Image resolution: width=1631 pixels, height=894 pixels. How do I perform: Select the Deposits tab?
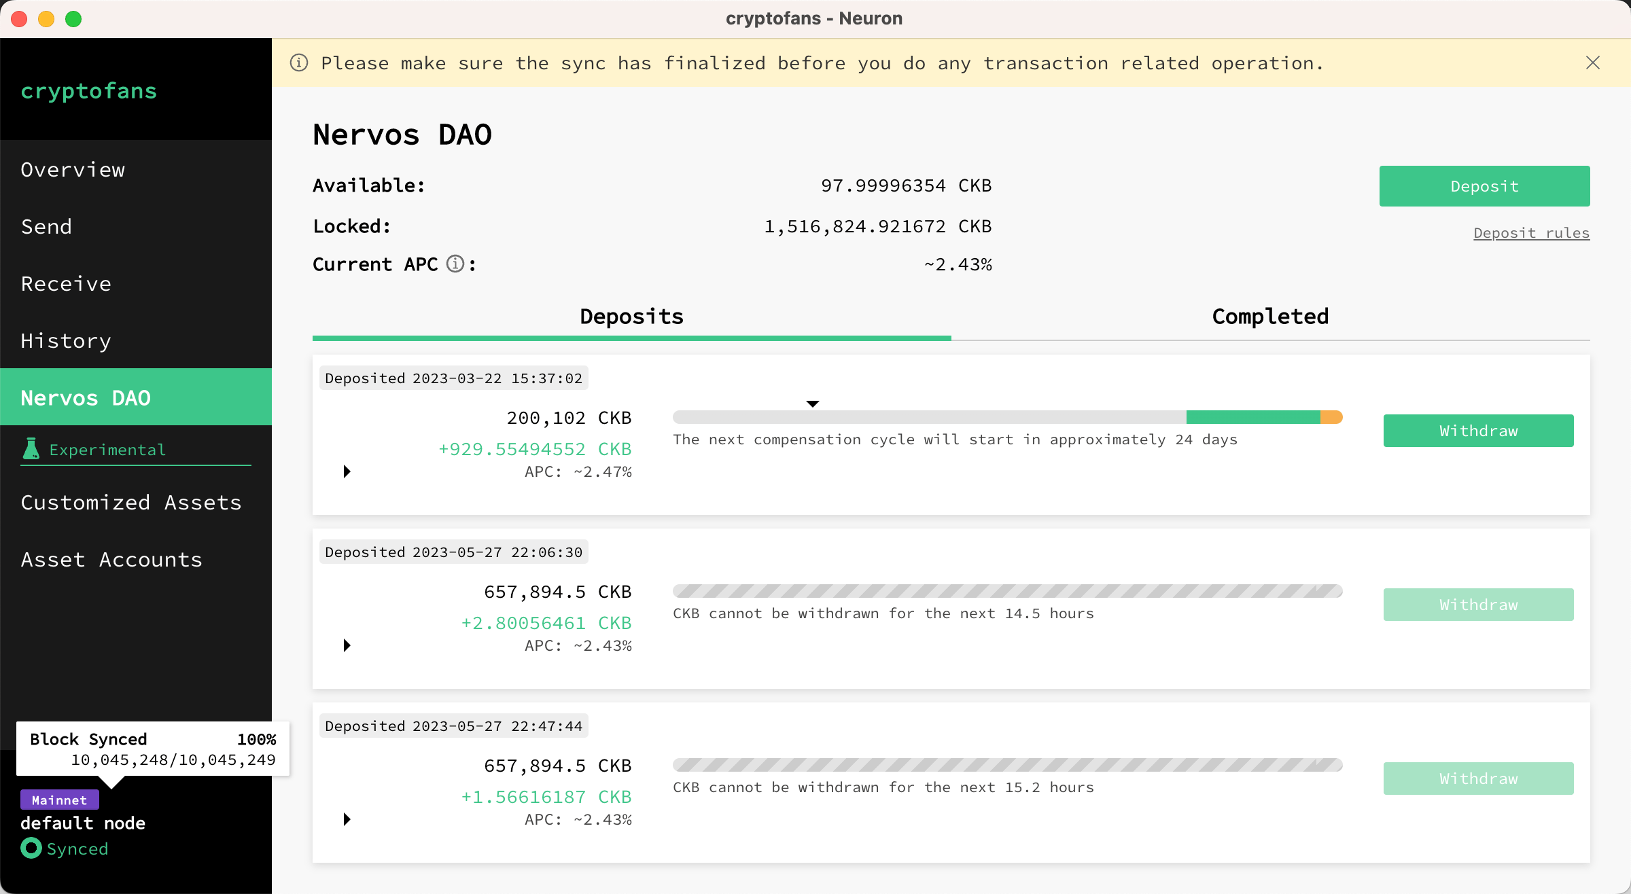(x=631, y=317)
